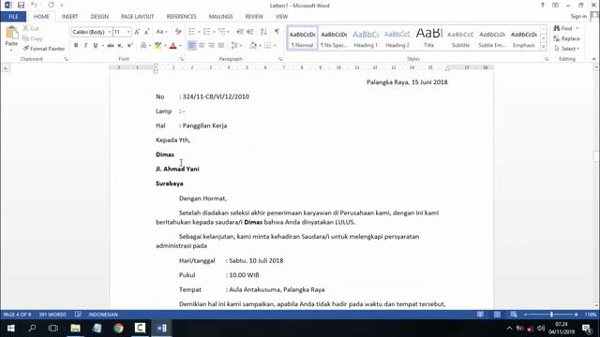
Task: Toggle Center alignment
Action: click(202, 46)
